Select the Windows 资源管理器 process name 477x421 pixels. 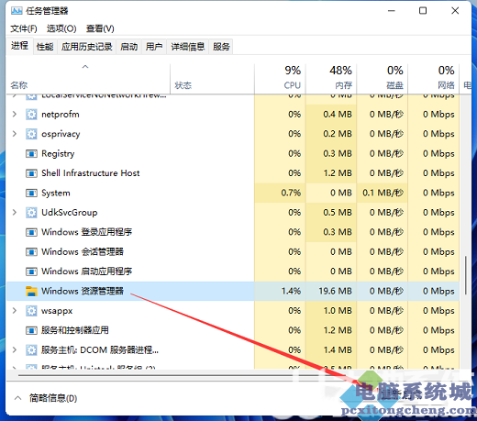(x=83, y=291)
